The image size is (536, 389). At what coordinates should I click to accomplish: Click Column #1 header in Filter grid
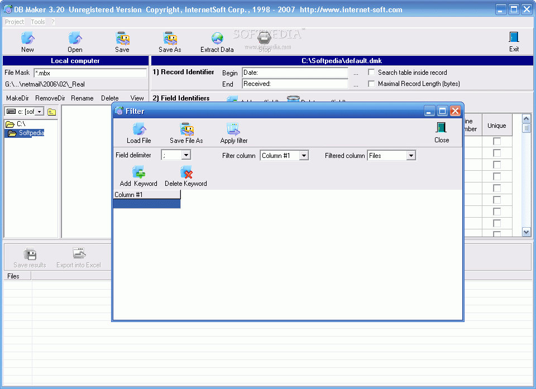pyautogui.click(x=147, y=194)
